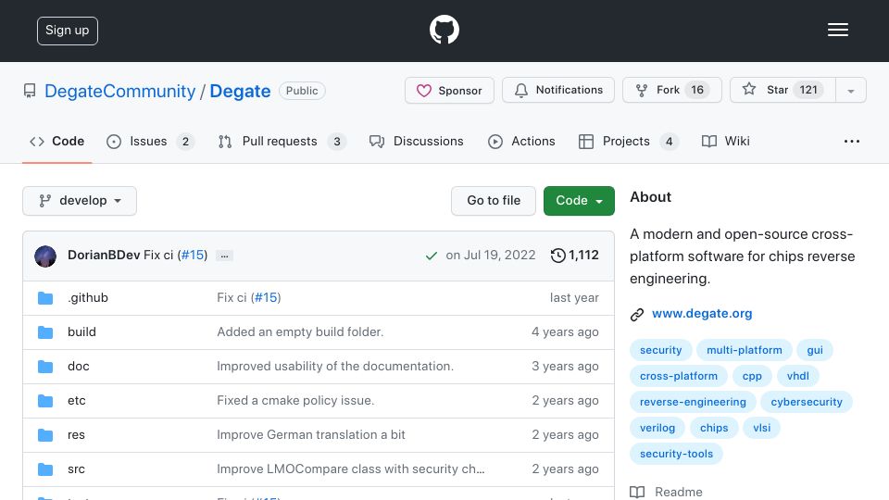
Task: Open the www.degate.org website link
Action: coord(702,314)
